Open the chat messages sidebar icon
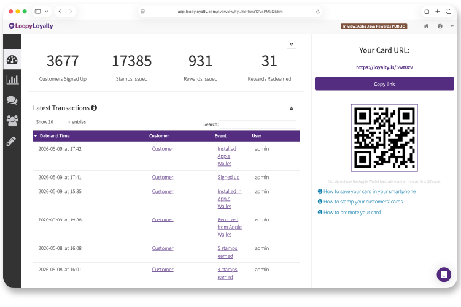 [12, 100]
